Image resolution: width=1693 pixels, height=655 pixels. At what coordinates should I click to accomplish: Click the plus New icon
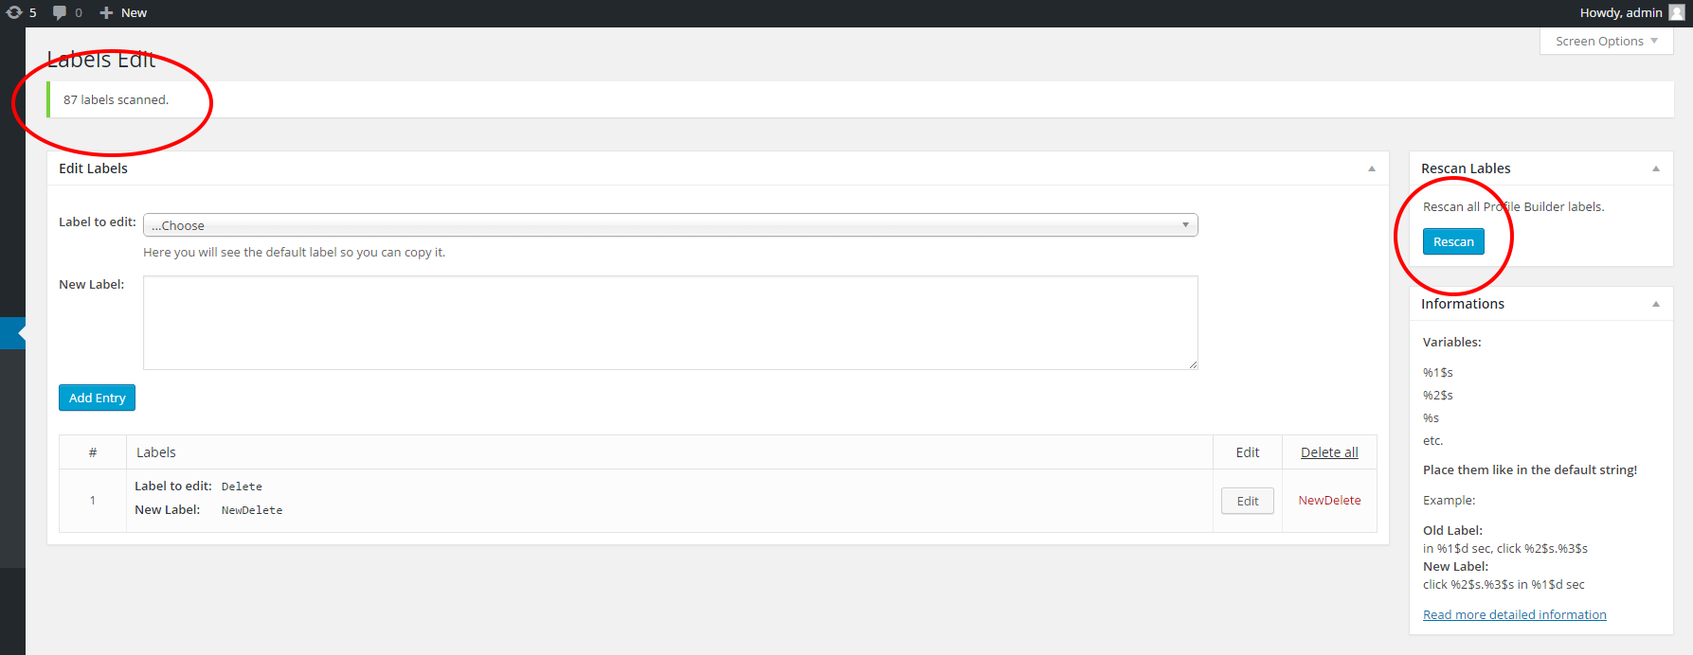pos(106,12)
